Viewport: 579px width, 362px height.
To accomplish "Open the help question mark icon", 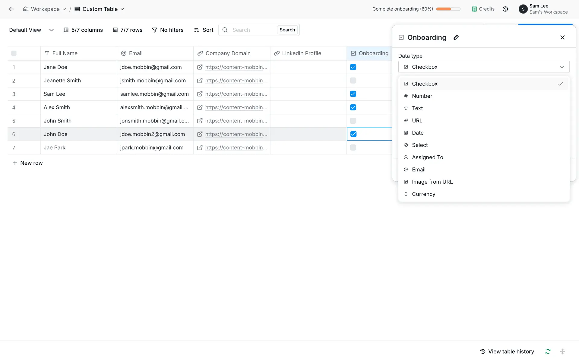I will (505, 9).
